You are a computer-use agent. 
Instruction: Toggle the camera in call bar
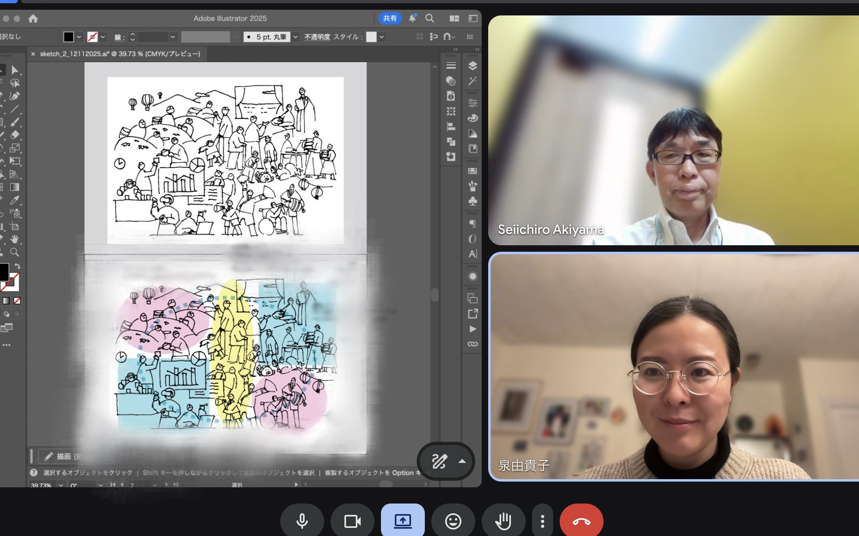pos(352,521)
